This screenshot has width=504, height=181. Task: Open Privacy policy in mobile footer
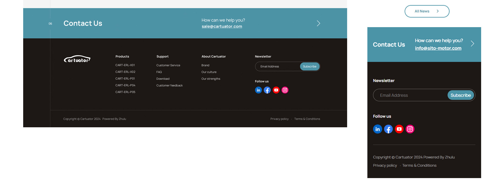coord(385,166)
